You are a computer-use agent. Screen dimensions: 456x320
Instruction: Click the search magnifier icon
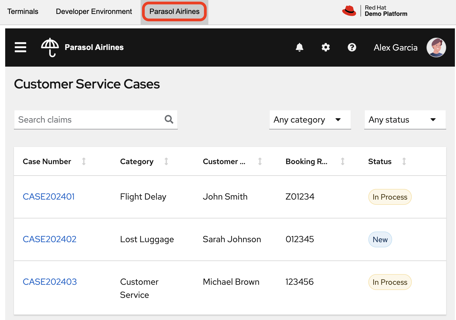[169, 119]
